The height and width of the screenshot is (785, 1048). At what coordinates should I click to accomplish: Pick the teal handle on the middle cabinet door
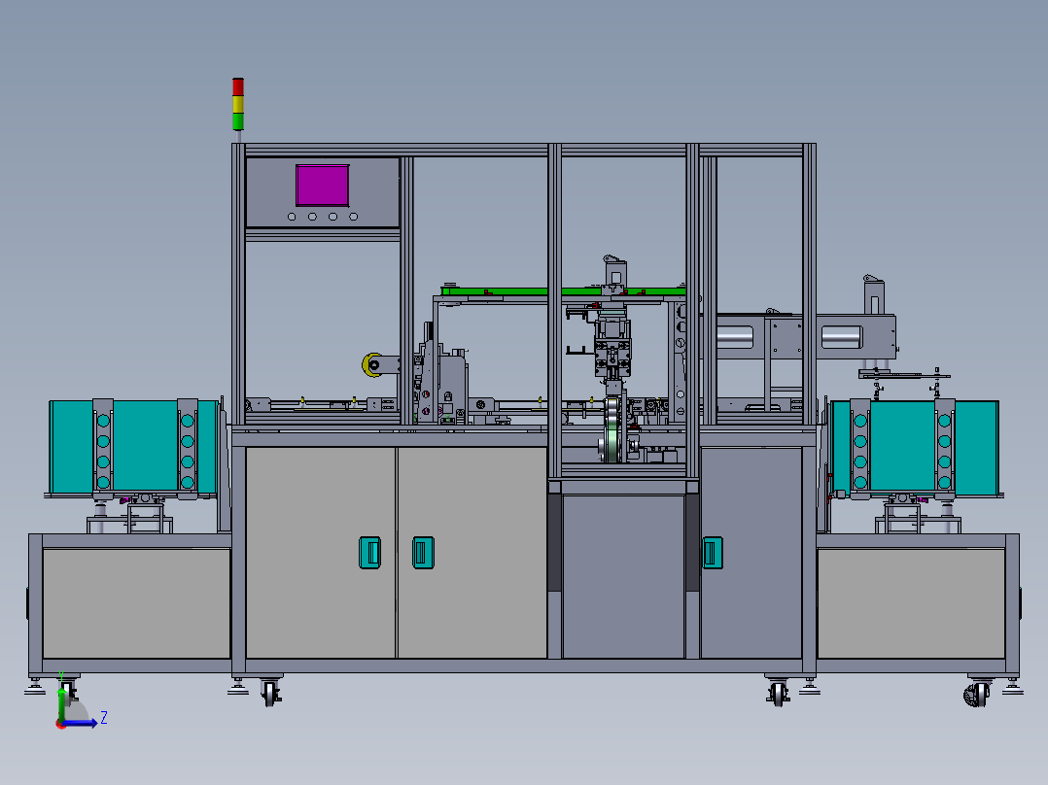tap(423, 553)
